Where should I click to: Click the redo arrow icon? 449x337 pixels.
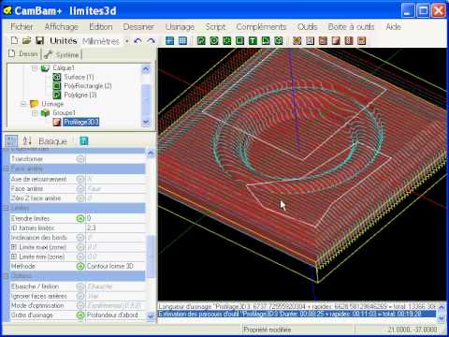click(x=152, y=41)
